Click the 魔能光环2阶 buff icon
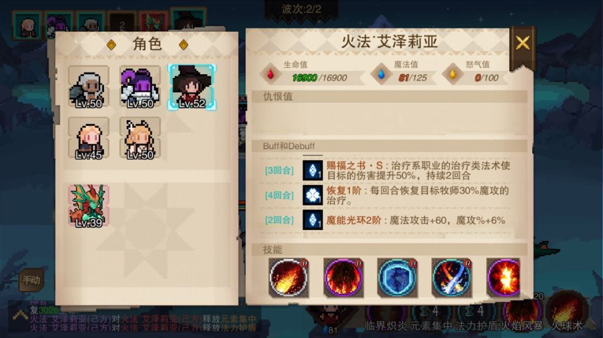 [x=313, y=220]
